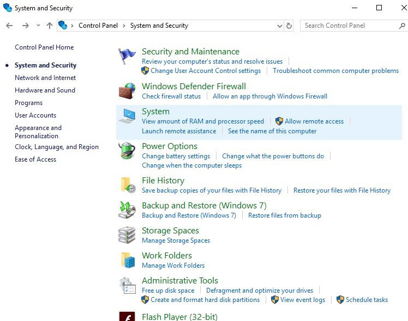This screenshot has width=408, height=321.
Task: Open the Programs category
Action: tap(28, 103)
